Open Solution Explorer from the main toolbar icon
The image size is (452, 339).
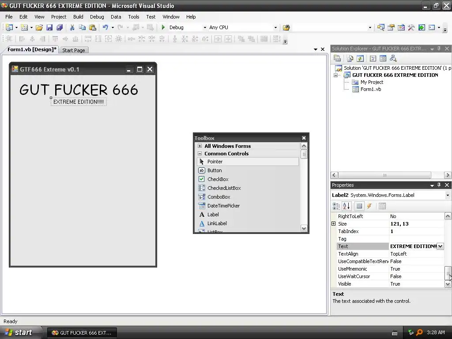[381, 27]
